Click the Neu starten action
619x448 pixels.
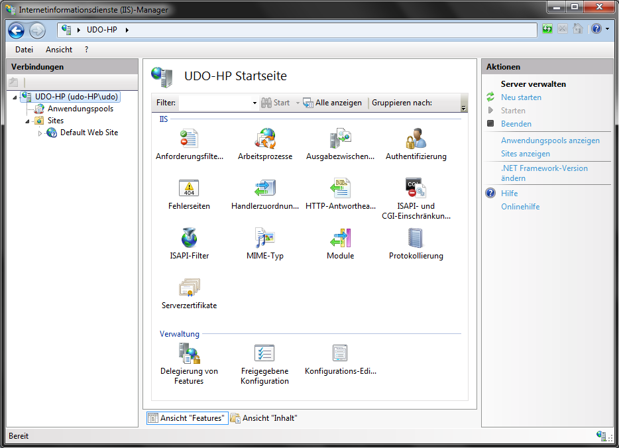(x=521, y=97)
